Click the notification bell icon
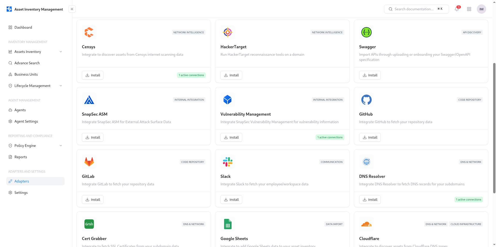This screenshot has width=496, height=247. pyautogui.click(x=457, y=9)
